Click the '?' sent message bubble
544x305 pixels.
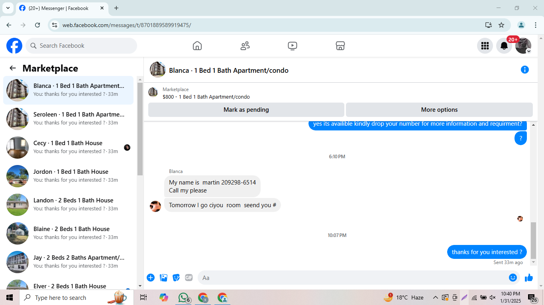tap(520, 138)
